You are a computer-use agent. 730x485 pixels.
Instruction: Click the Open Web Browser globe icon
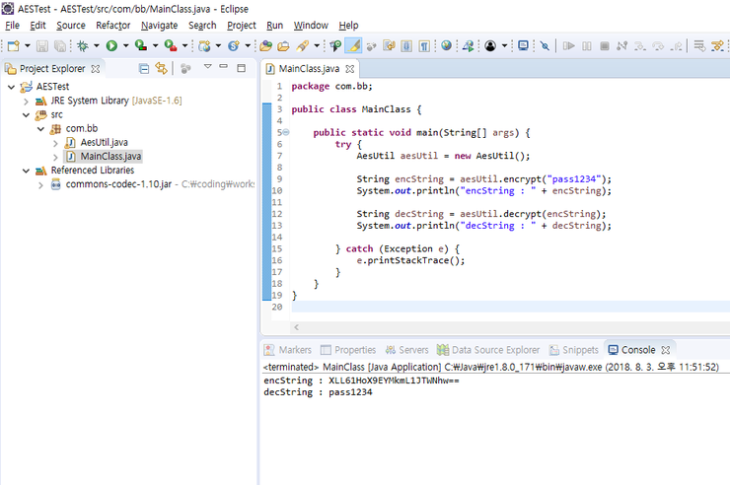click(446, 45)
